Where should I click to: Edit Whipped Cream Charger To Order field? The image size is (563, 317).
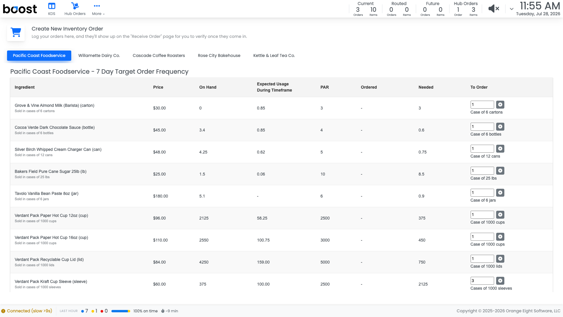coord(482,149)
